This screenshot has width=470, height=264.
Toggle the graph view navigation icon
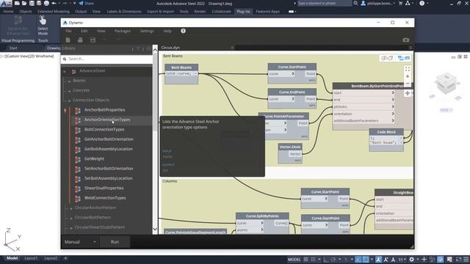(404, 58)
